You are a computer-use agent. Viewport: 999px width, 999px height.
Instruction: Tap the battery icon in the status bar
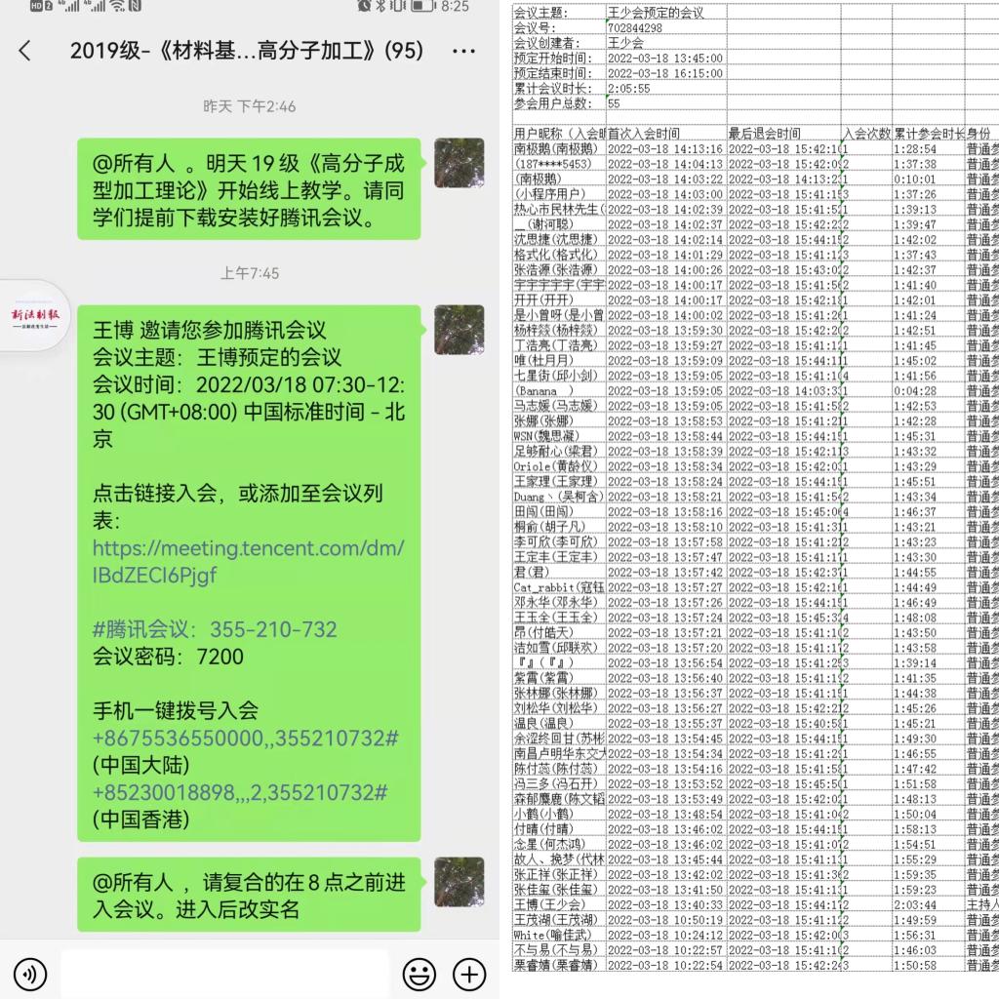tap(422, 7)
